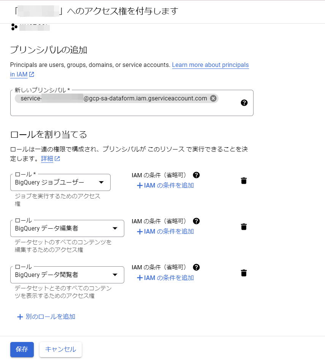The image size is (325, 361).
Task: Show IAM condition help for ジョブユーザー row
Action: (196, 175)
